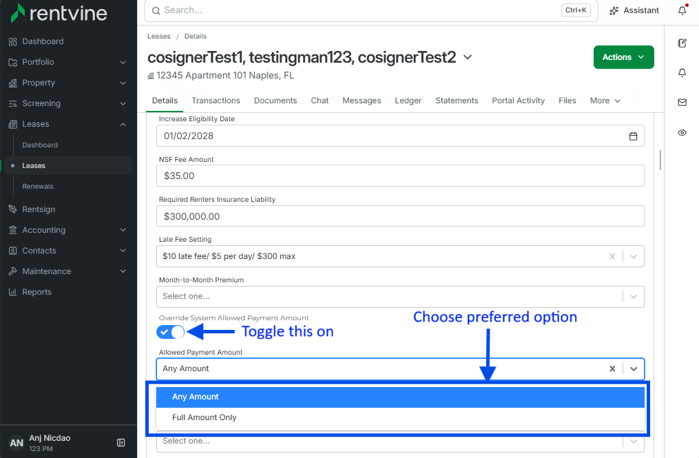This screenshot has width=699, height=458.
Task: Choose Any Amount option in dropdown list
Action: [x=400, y=397]
